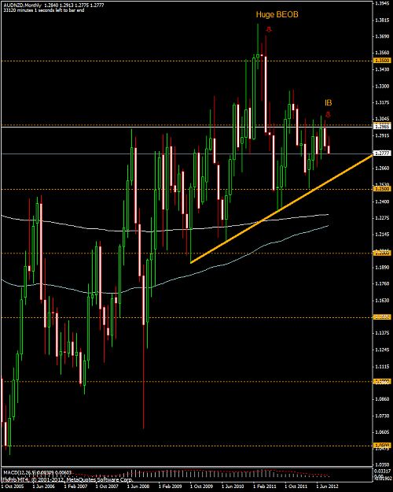Click the highlighted 1.3500 price level label

pyautogui.click(x=382, y=61)
